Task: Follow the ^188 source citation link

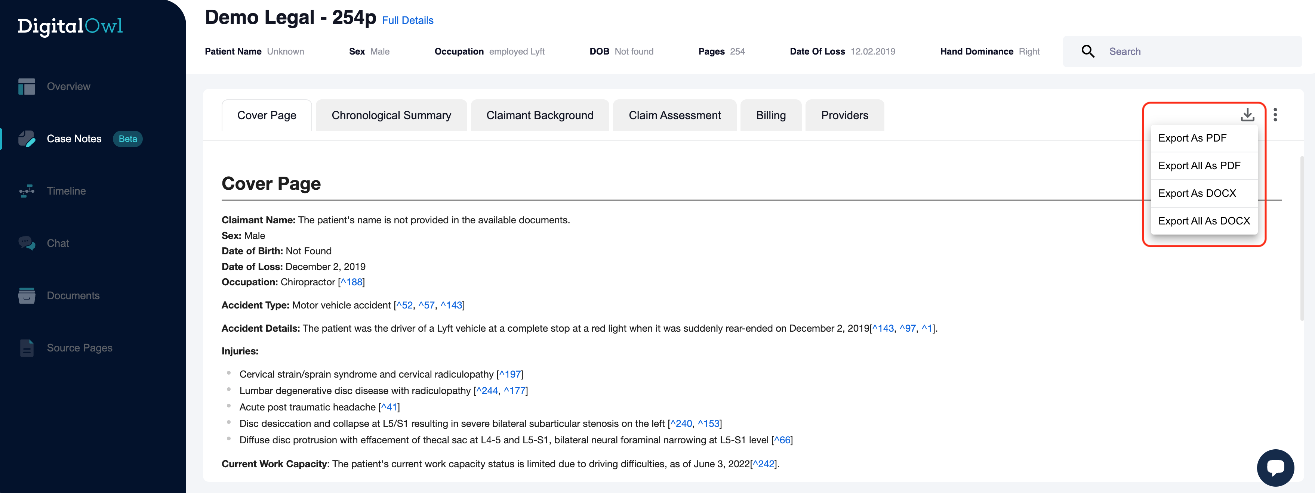Action: pyautogui.click(x=352, y=282)
